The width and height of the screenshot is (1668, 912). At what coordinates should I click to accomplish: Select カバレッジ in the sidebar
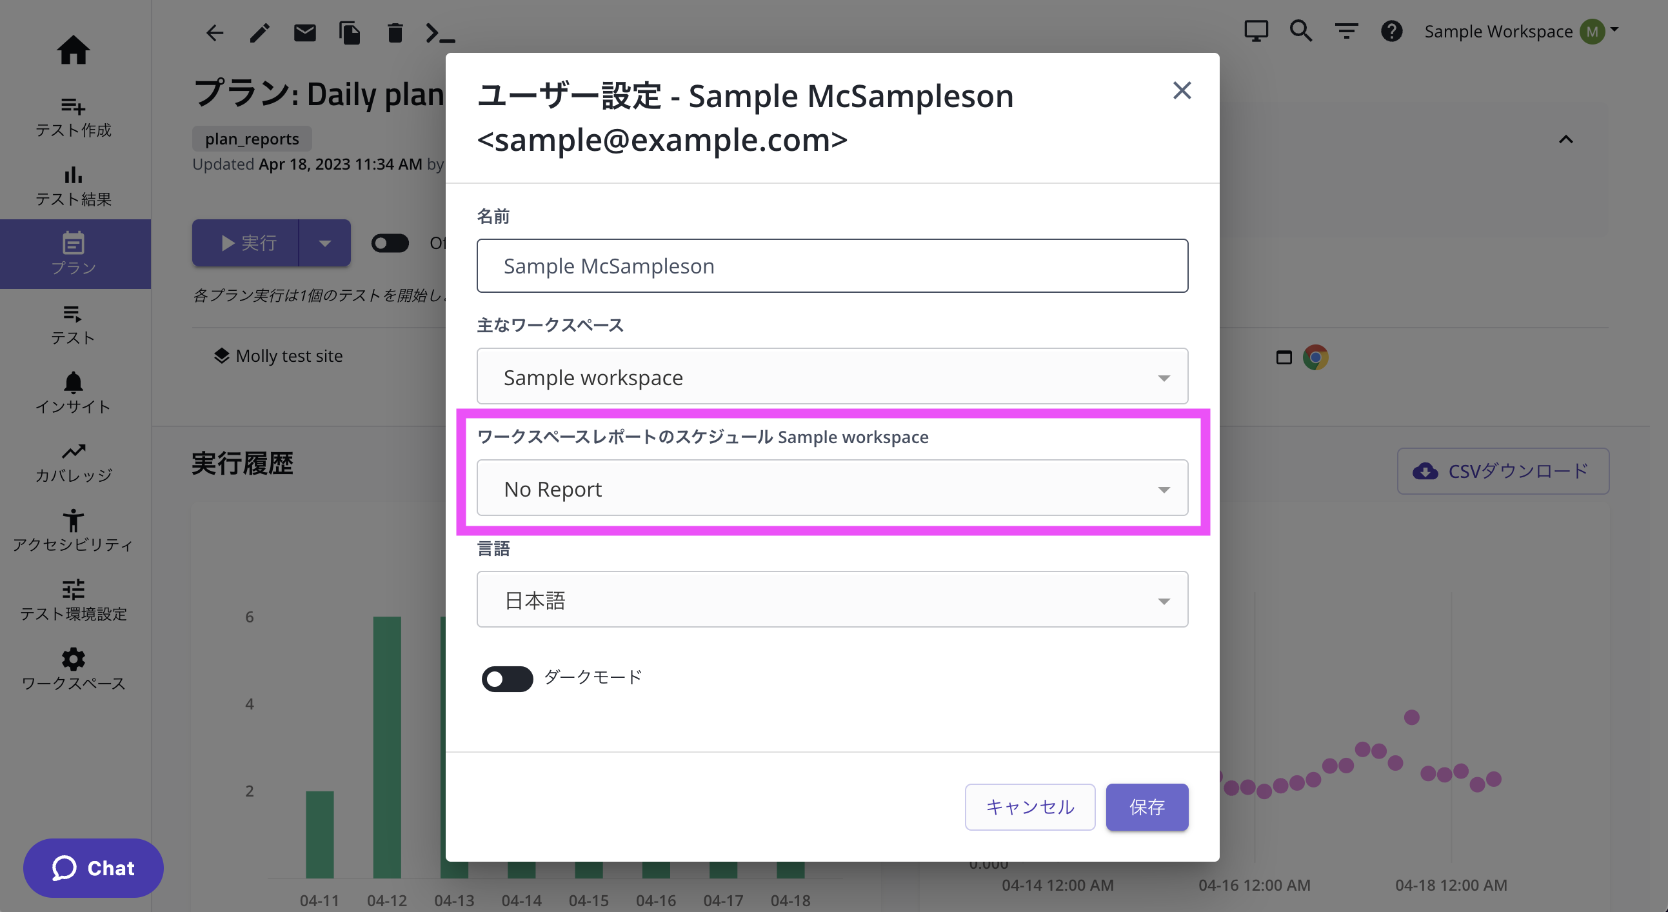tap(73, 461)
